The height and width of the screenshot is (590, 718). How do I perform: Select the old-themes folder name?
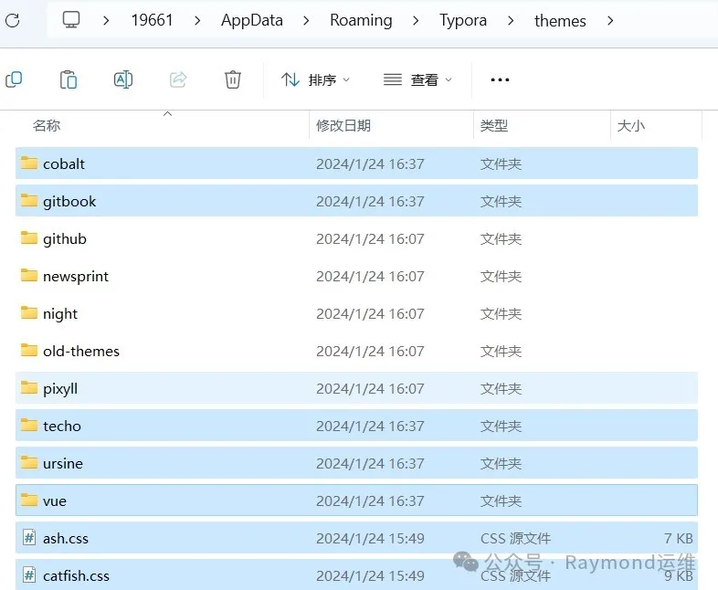81,351
